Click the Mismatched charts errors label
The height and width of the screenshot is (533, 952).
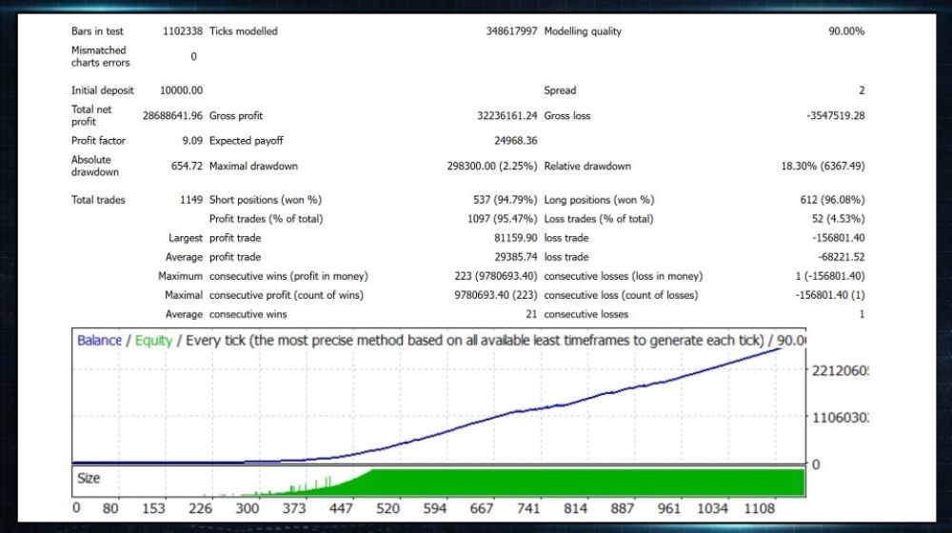coord(100,56)
